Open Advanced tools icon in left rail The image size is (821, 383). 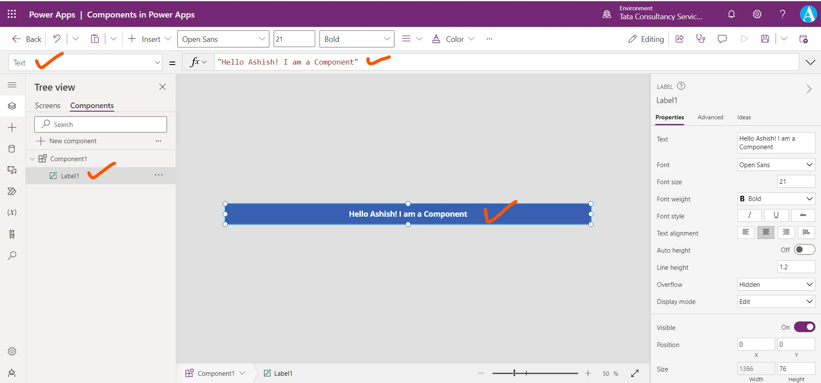[12, 234]
